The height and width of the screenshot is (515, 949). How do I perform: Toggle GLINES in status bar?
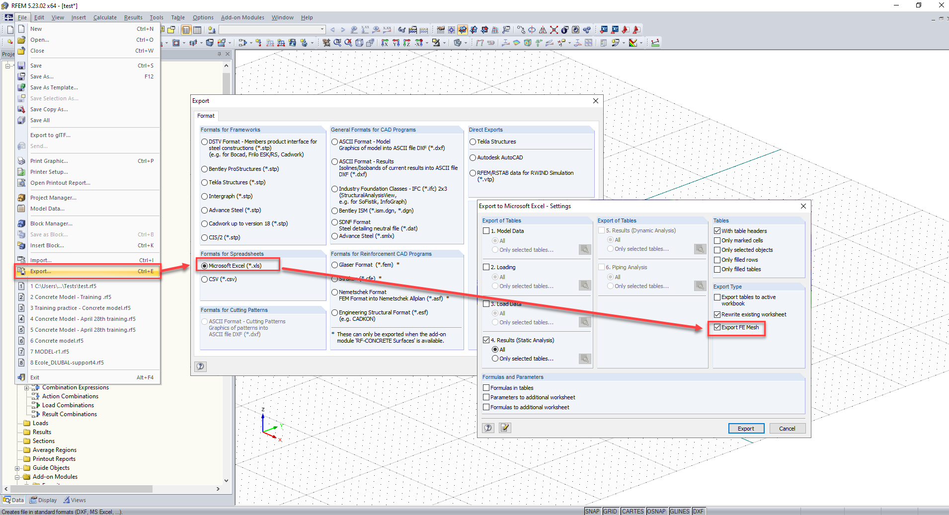(x=679, y=511)
